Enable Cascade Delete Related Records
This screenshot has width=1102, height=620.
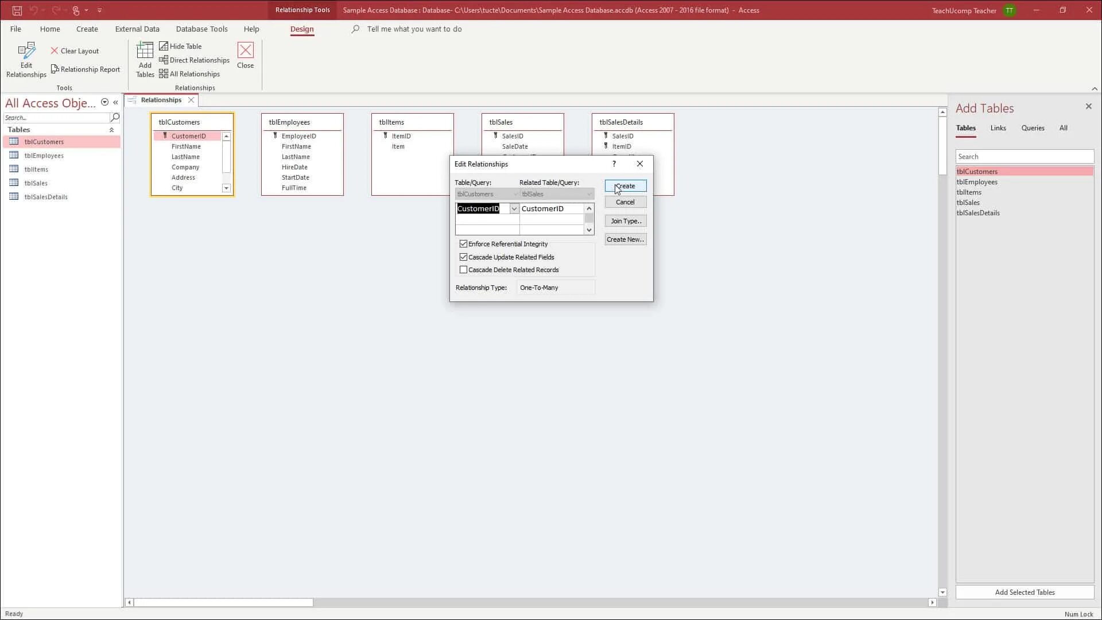coord(464,270)
